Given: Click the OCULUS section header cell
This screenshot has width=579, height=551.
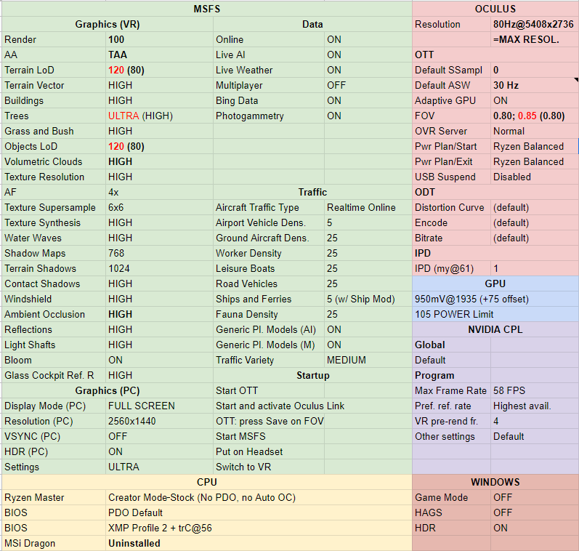Looking at the screenshot, I should pos(495,9).
